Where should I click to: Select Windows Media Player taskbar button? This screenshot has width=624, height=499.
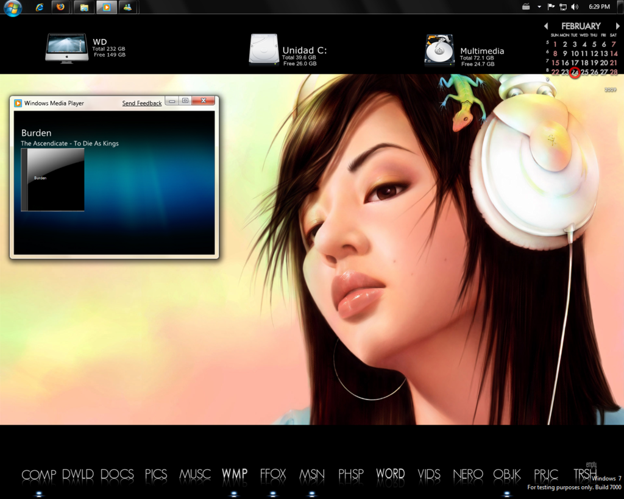tap(106, 7)
